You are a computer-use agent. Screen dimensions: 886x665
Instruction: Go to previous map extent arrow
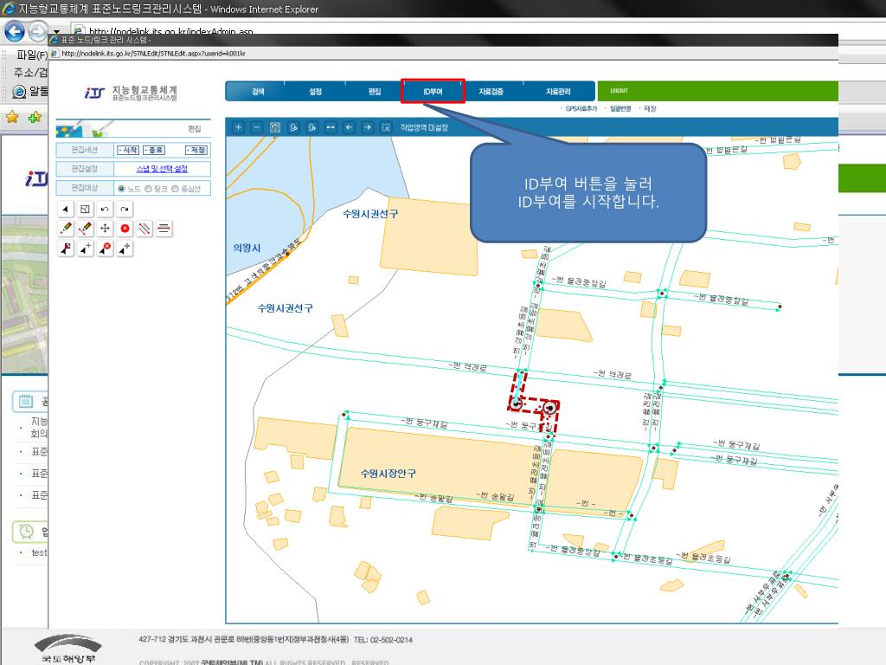click(350, 127)
